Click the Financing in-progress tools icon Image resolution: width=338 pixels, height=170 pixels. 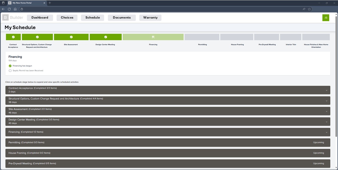(153, 37)
